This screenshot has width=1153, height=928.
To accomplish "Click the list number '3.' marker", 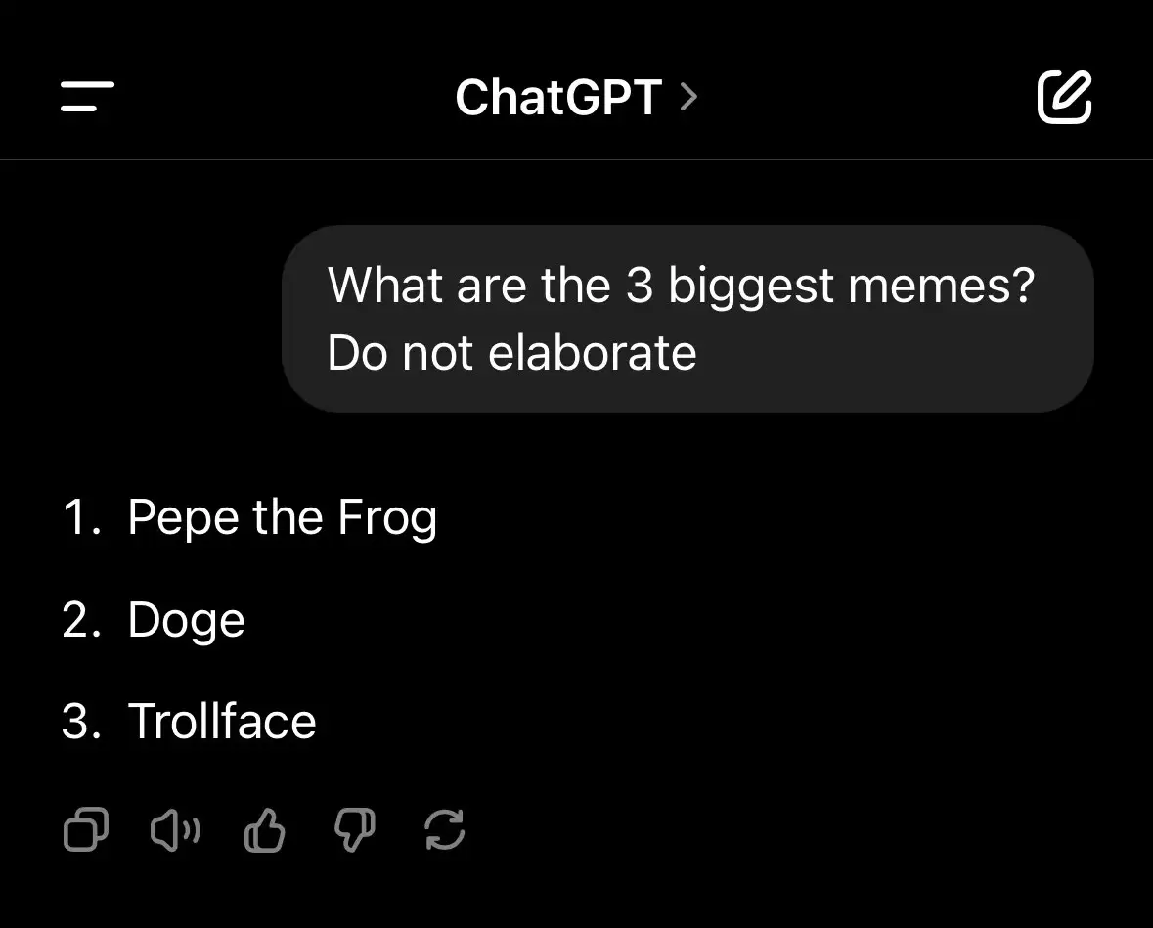I will click(81, 722).
